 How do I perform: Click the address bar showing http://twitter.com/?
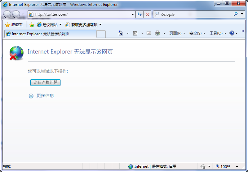82,14
